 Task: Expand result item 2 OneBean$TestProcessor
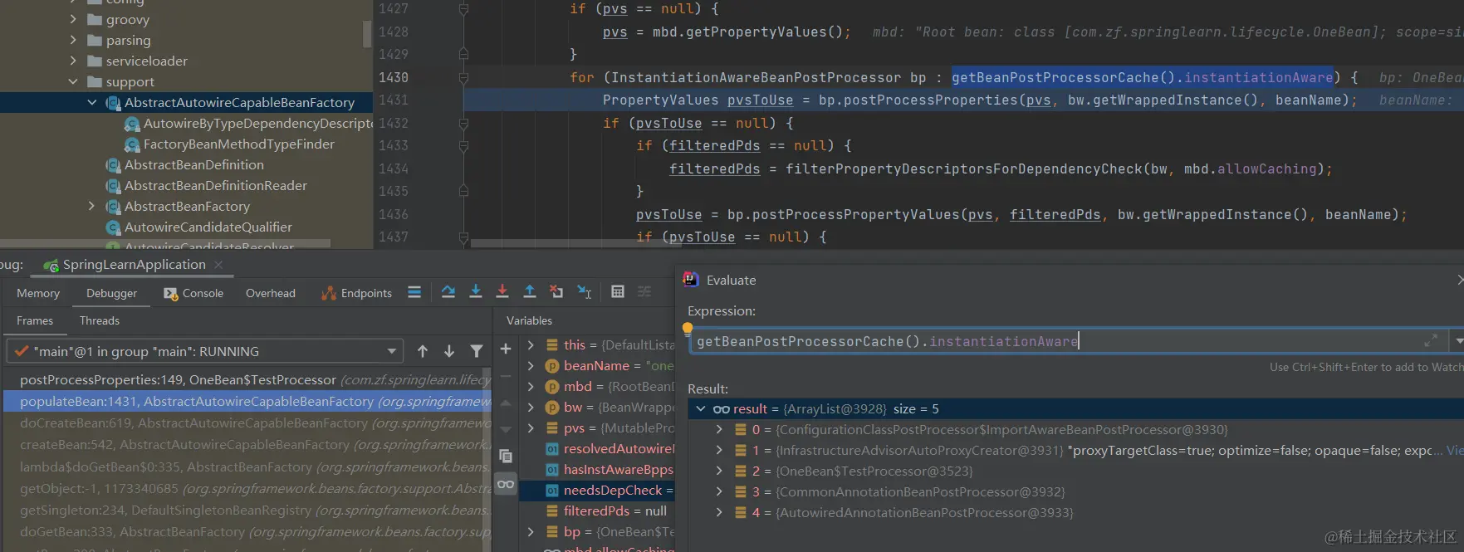pyautogui.click(x=719, y=471)
